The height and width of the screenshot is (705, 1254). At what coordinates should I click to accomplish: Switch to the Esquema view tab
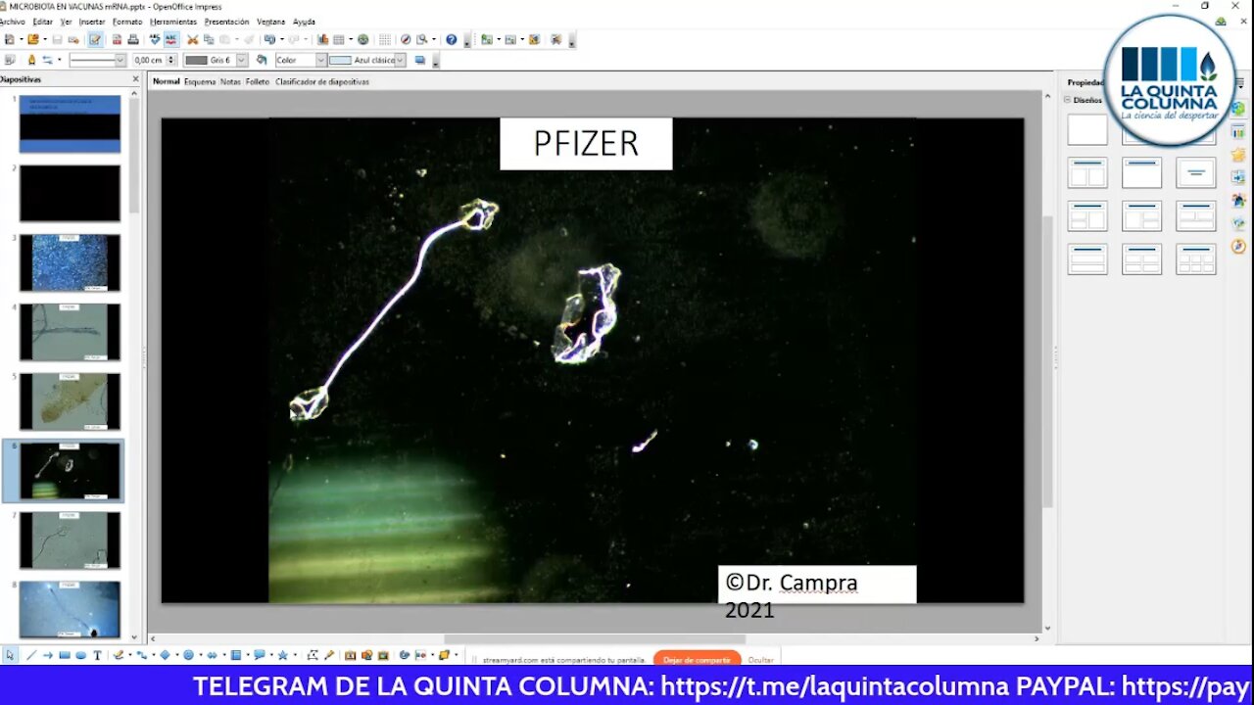200,82
